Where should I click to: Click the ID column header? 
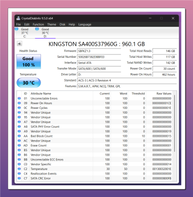[26, 93]
